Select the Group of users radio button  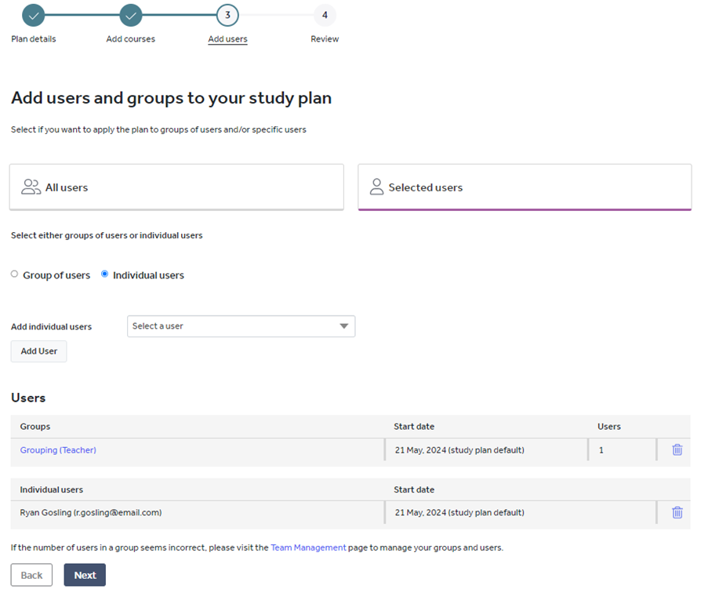(x=13, y=273)
